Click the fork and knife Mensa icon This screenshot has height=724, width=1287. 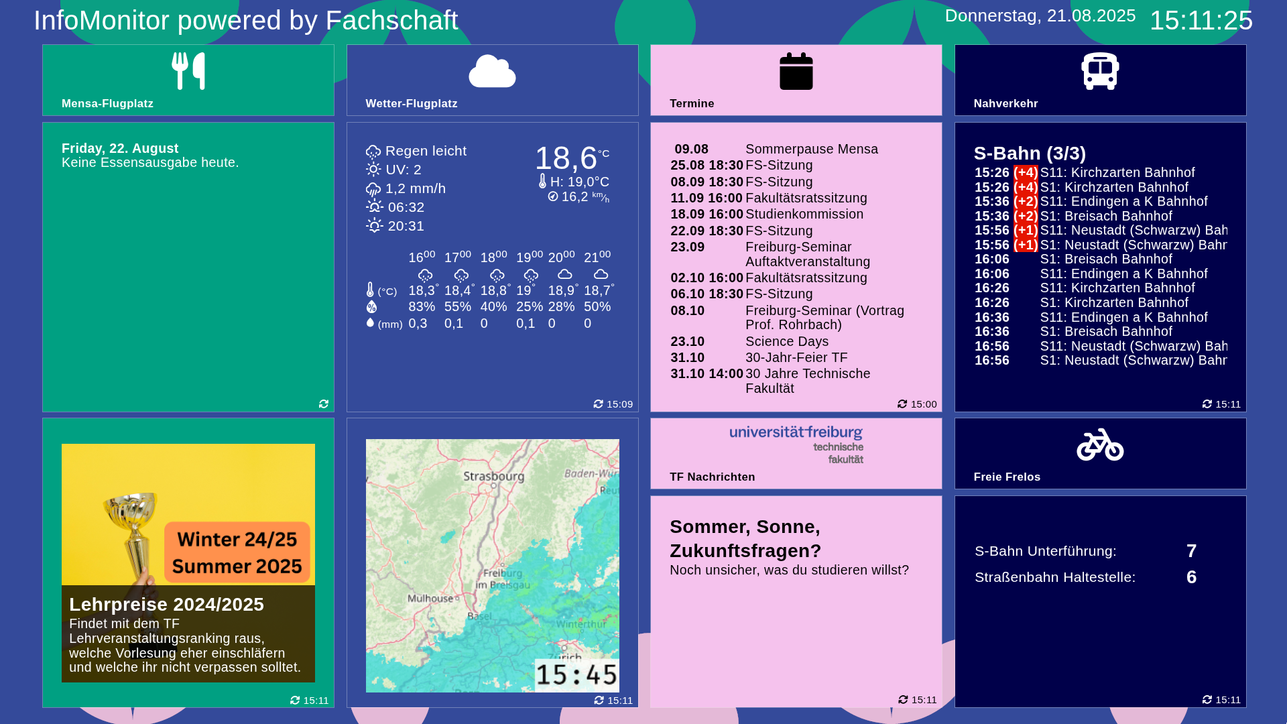(188, 71)
